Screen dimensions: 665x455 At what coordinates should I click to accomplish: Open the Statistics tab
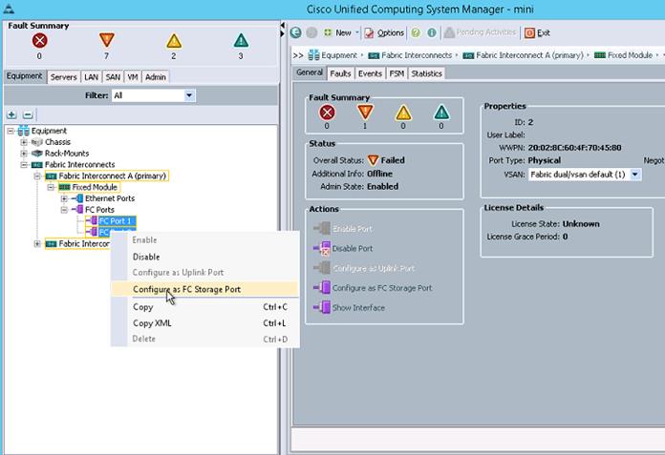click(427, 73)
